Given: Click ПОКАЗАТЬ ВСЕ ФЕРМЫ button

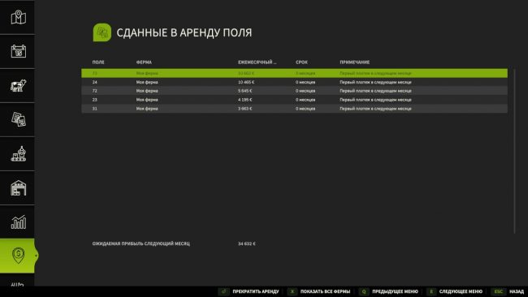Looking at the screenshot, I should [x=325, y=291].
